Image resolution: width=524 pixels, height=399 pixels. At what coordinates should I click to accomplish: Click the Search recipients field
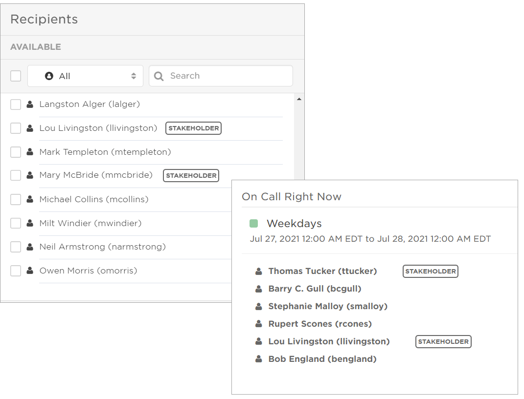tap(221, 76)
